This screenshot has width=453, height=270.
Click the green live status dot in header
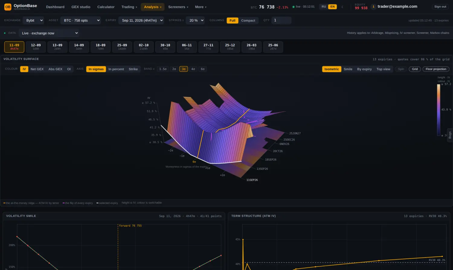tap(294, 7)
